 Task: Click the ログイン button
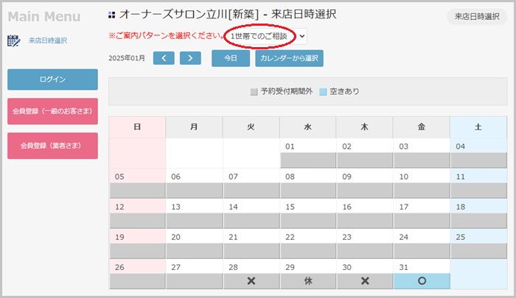pos(52,79)
